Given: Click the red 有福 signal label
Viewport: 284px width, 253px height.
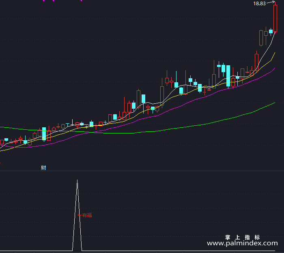Looking at the screenshot, I should [84, 215].
